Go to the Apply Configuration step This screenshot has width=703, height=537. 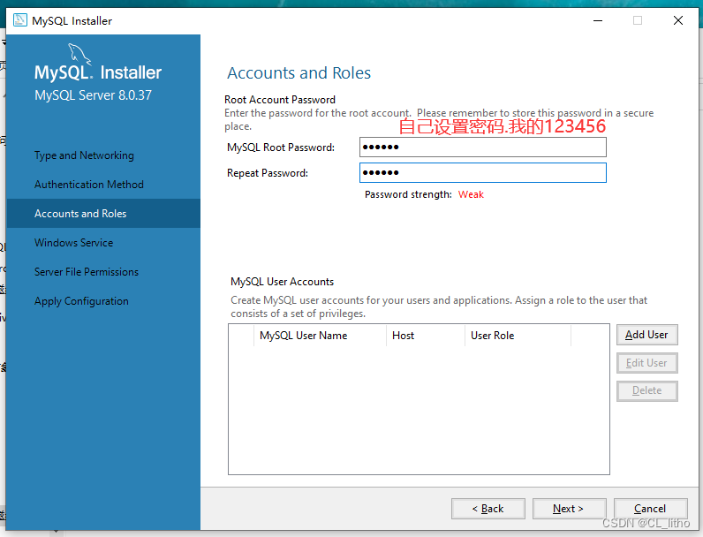click(x=81, y=301)
